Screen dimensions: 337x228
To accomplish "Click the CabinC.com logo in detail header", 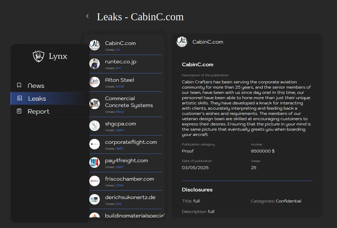I will point(182,42).
